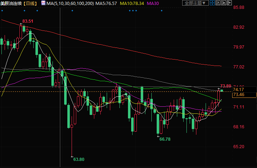The width and height of the screenshot is (257, 168).
Task: Click the 66.78 swing low marker
Action: tap(165, 139)
